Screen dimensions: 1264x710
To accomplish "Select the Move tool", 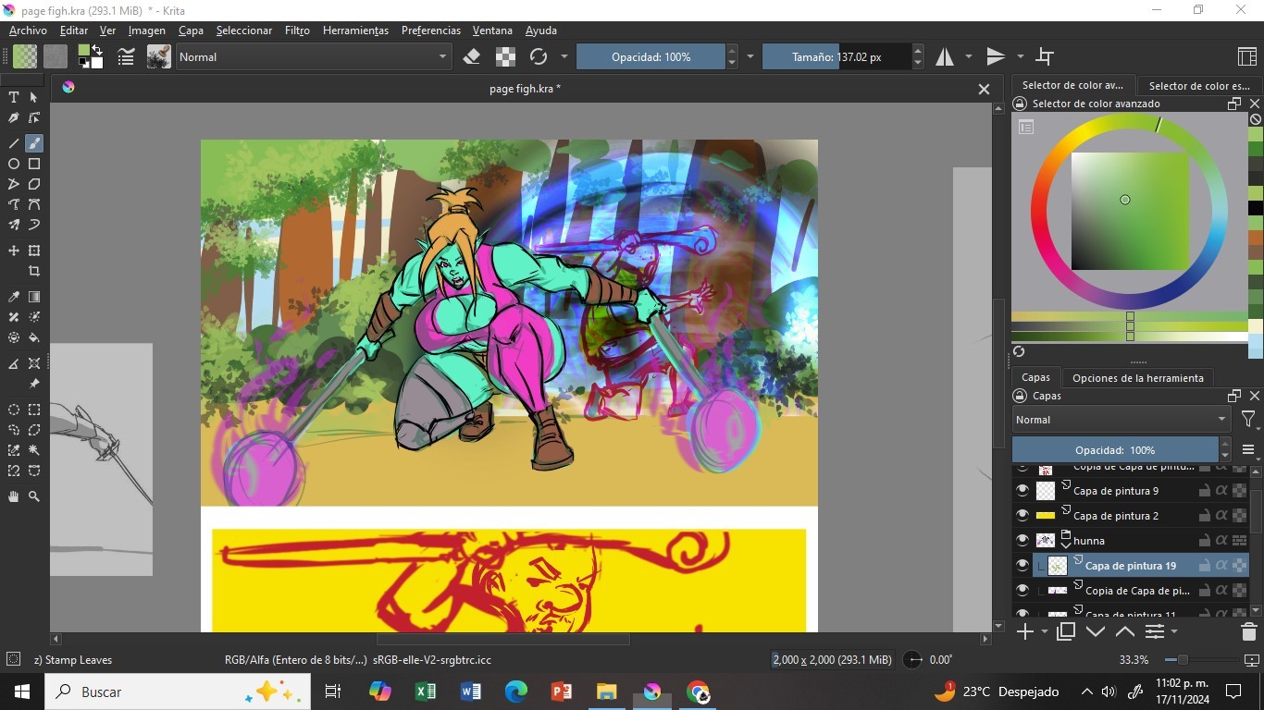I will 14,251.
